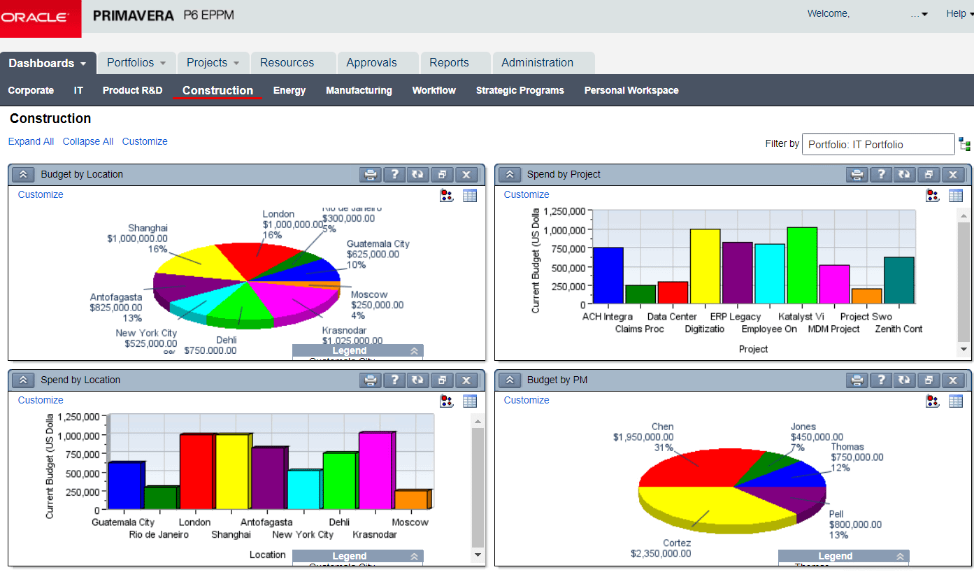
Task: Switch to the Energy dashboard tab
Action: [x=289, y=90]
